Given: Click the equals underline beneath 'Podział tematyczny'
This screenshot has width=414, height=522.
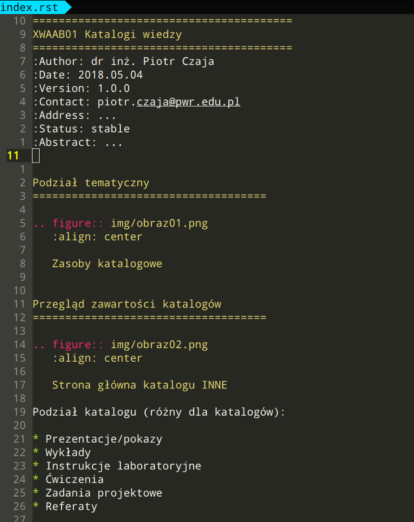Looking at the screenshot, I should (150, 196).
